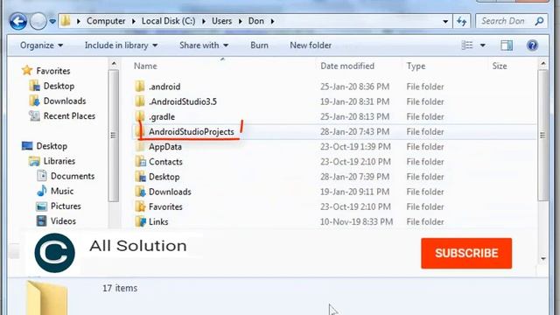Open Recent Places in the navigation pane
560x315 pixels.
coord(69,116)
